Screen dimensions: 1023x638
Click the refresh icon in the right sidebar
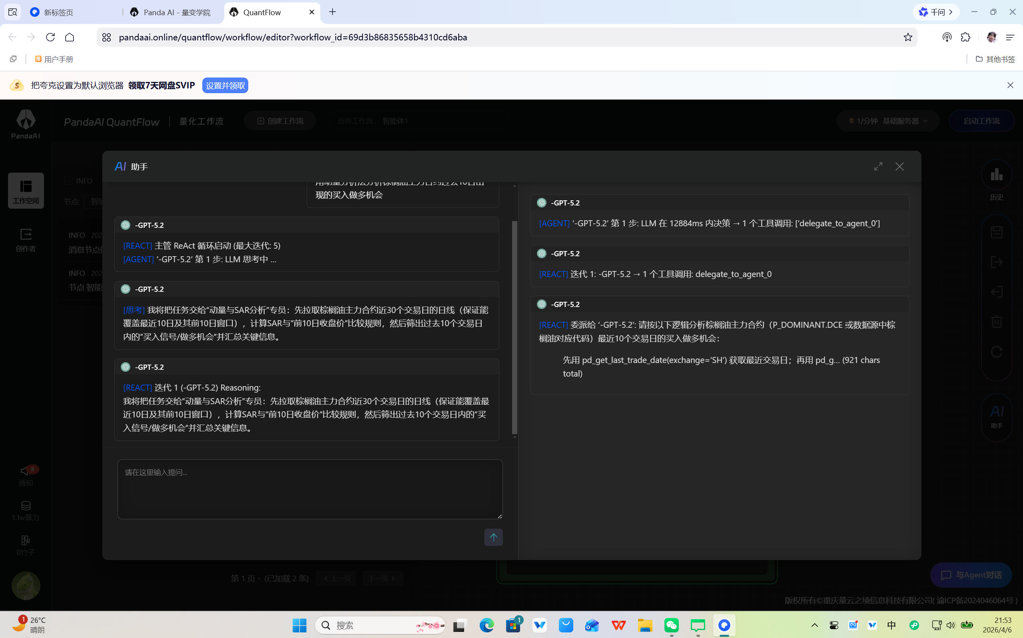997,351
